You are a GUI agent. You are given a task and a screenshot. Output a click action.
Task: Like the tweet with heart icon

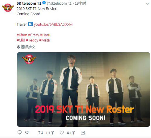pyautogui.click(x=61, y=133)
